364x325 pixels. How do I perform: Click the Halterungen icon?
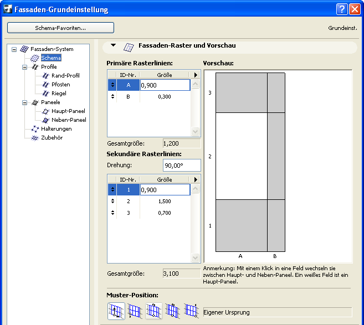(35, 129)
